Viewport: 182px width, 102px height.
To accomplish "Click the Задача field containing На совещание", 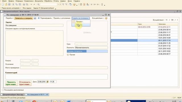I will point(34,25).
